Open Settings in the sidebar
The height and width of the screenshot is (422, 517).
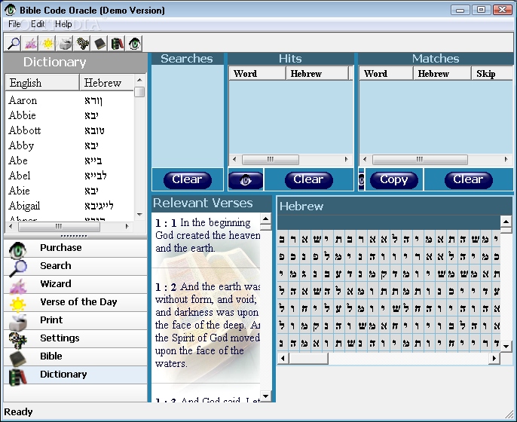[75, 338]
